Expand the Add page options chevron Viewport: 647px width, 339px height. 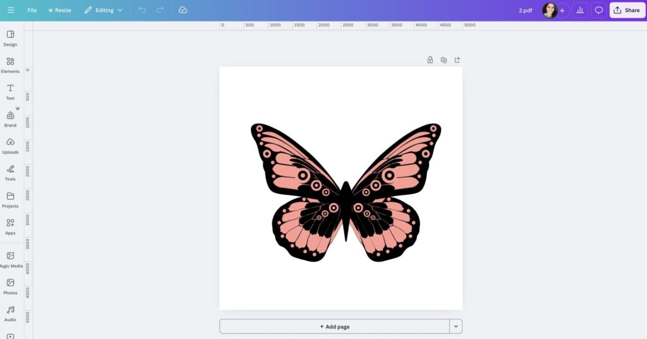pyautogui.click(x=456, y=326)
